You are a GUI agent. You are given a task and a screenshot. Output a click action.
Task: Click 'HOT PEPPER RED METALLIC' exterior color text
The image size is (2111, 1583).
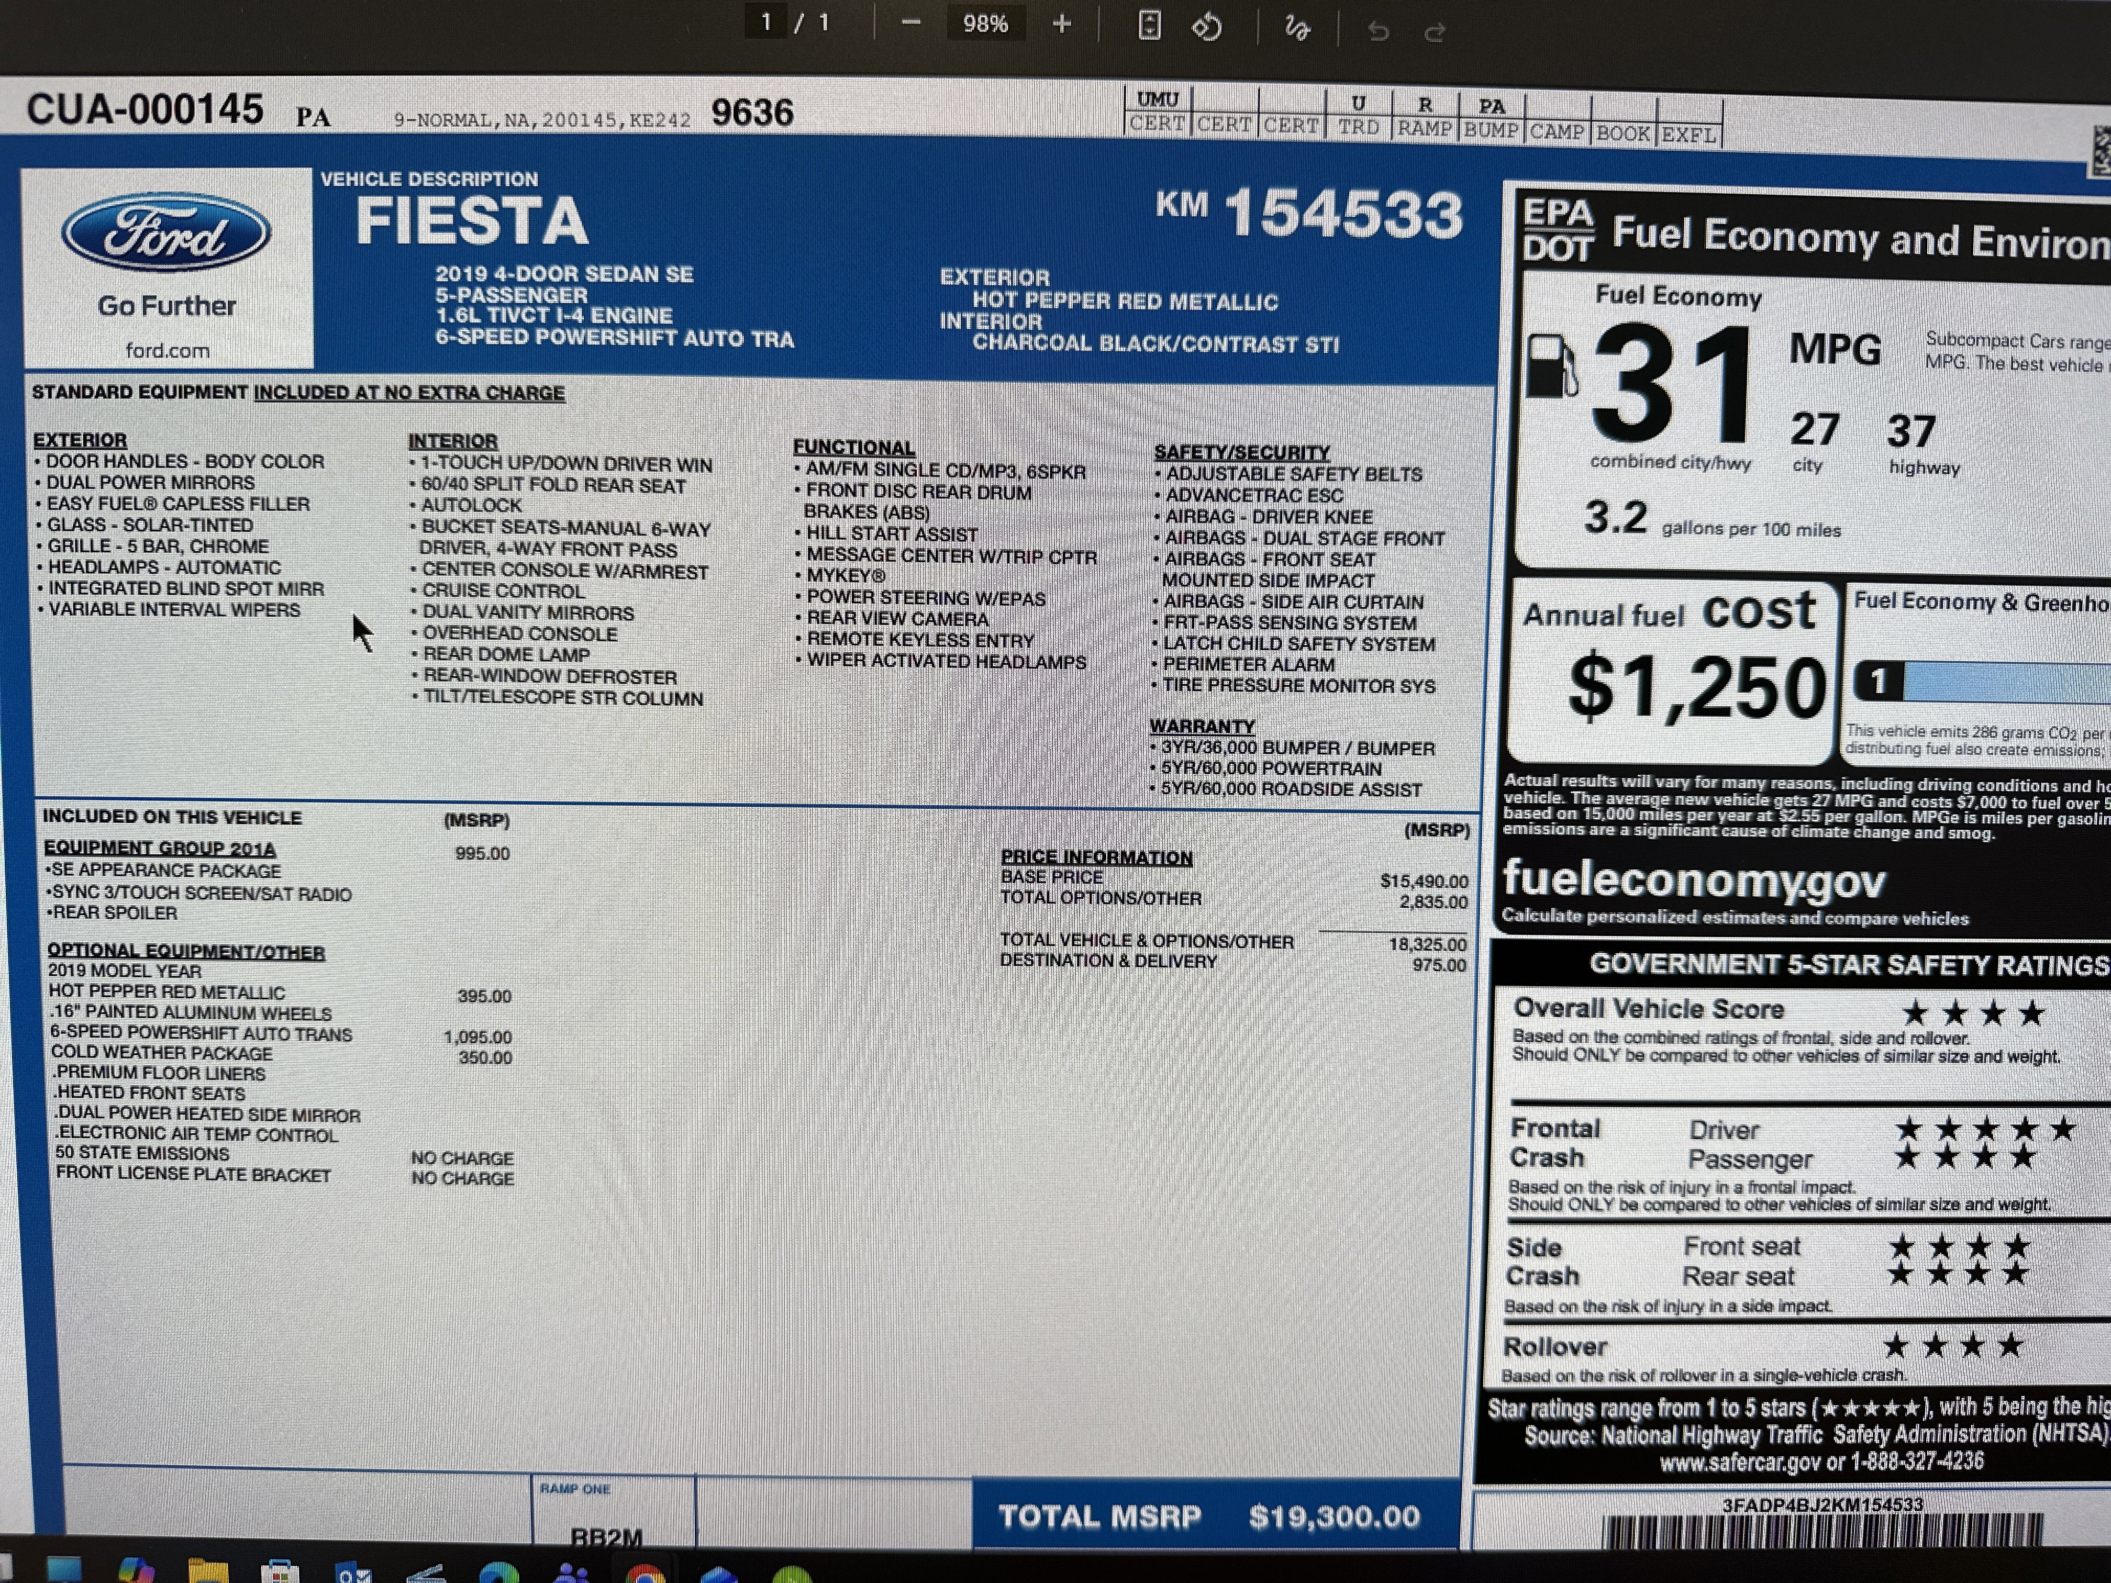pyautogui.click(x=1125, y=302)
